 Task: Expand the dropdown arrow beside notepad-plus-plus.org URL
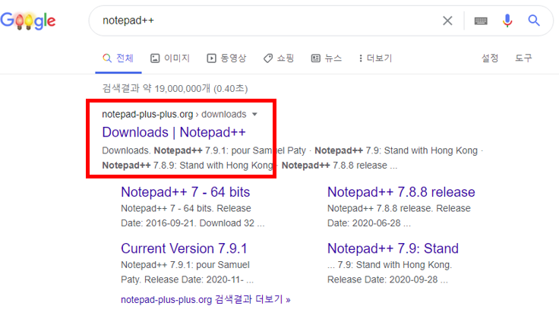click(x=254, y=115)
